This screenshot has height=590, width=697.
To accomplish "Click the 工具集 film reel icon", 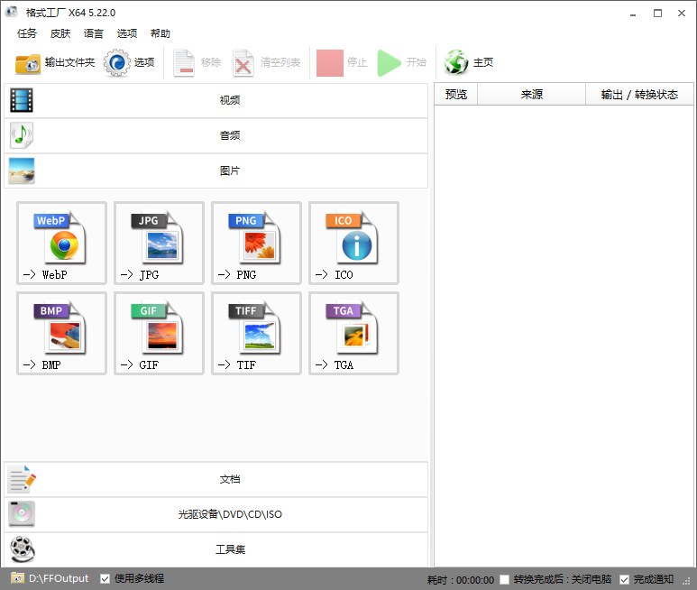I will click(x=23, y=549).
